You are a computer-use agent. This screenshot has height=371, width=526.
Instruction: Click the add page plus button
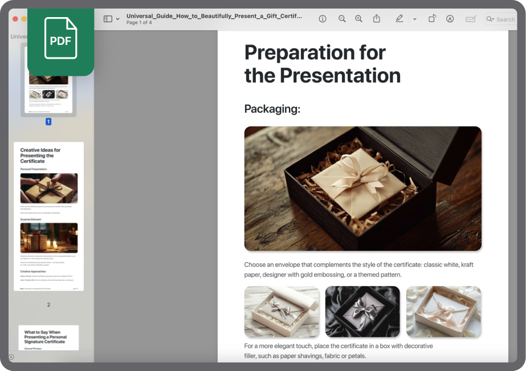coord(11,357)
